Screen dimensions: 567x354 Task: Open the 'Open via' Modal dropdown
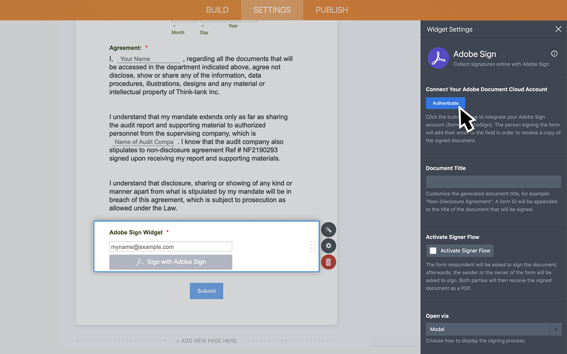[487, 329]
